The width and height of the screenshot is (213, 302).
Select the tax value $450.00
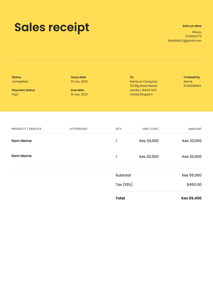194,184
